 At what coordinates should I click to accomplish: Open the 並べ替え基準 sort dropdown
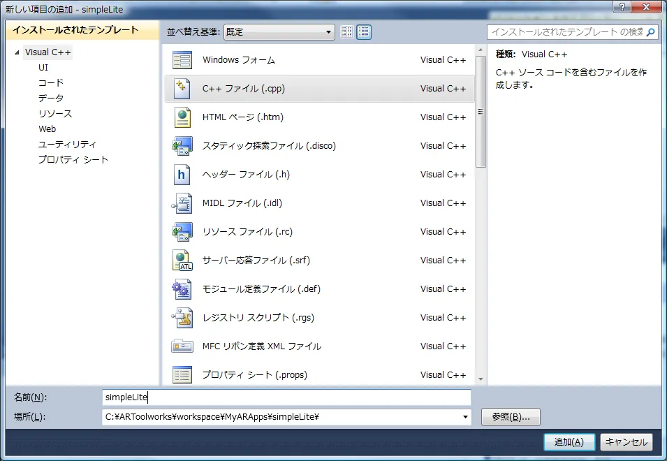coord(279,32)
